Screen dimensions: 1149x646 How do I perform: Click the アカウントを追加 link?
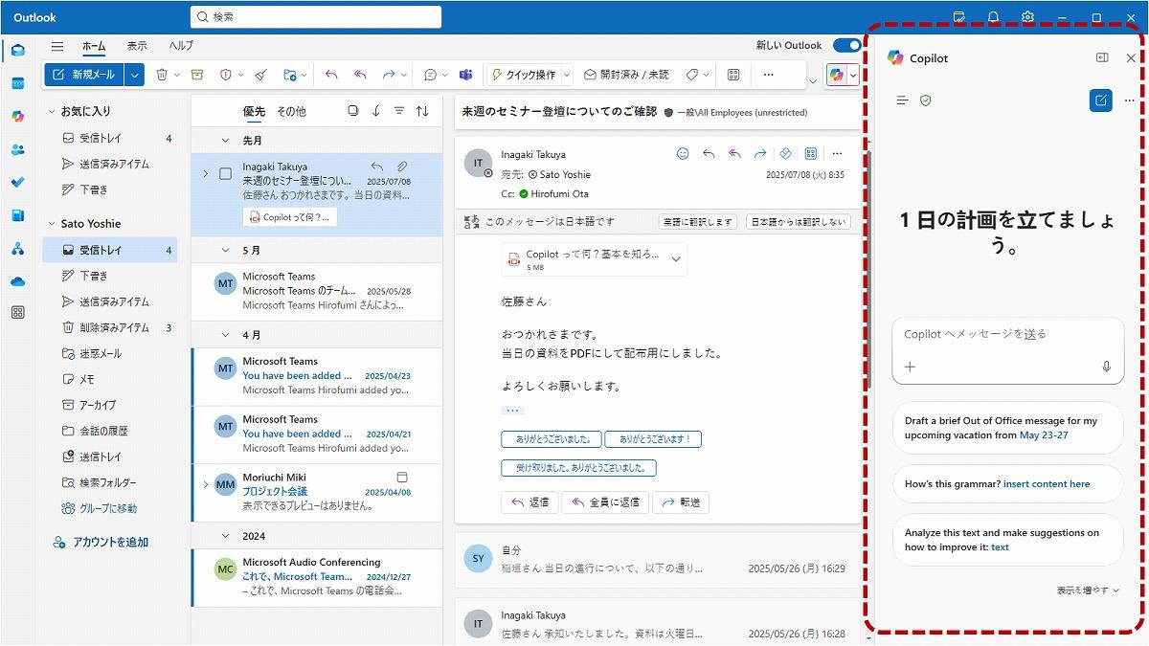pos(101,542)
